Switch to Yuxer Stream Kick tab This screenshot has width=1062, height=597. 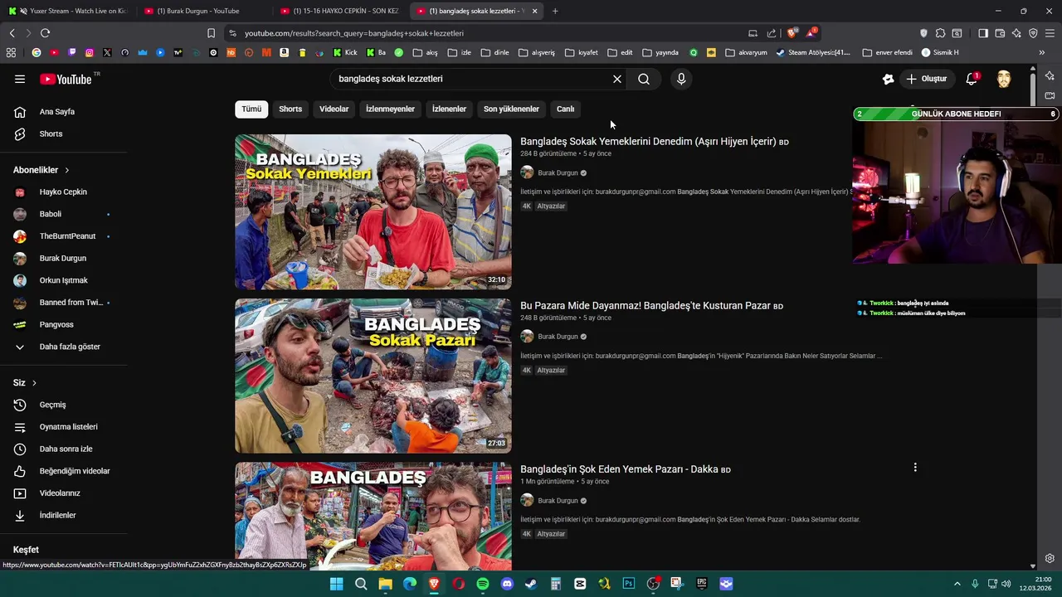tap(68, 11)
